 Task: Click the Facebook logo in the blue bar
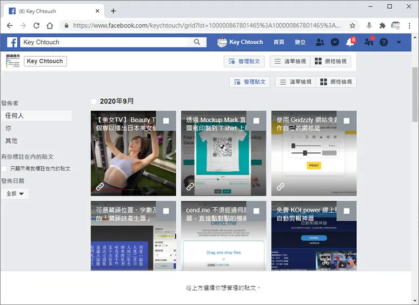pyautogui.click(x=12, y=42)
